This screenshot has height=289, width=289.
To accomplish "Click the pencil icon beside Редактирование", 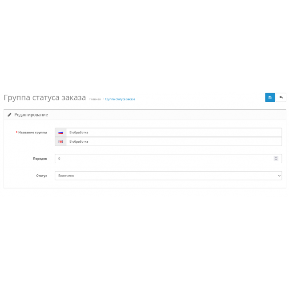I will (9, 115).
